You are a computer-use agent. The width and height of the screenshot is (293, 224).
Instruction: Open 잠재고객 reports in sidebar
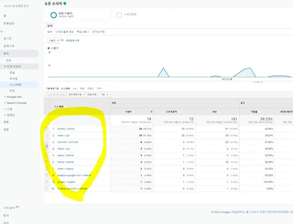coord(9,46)
